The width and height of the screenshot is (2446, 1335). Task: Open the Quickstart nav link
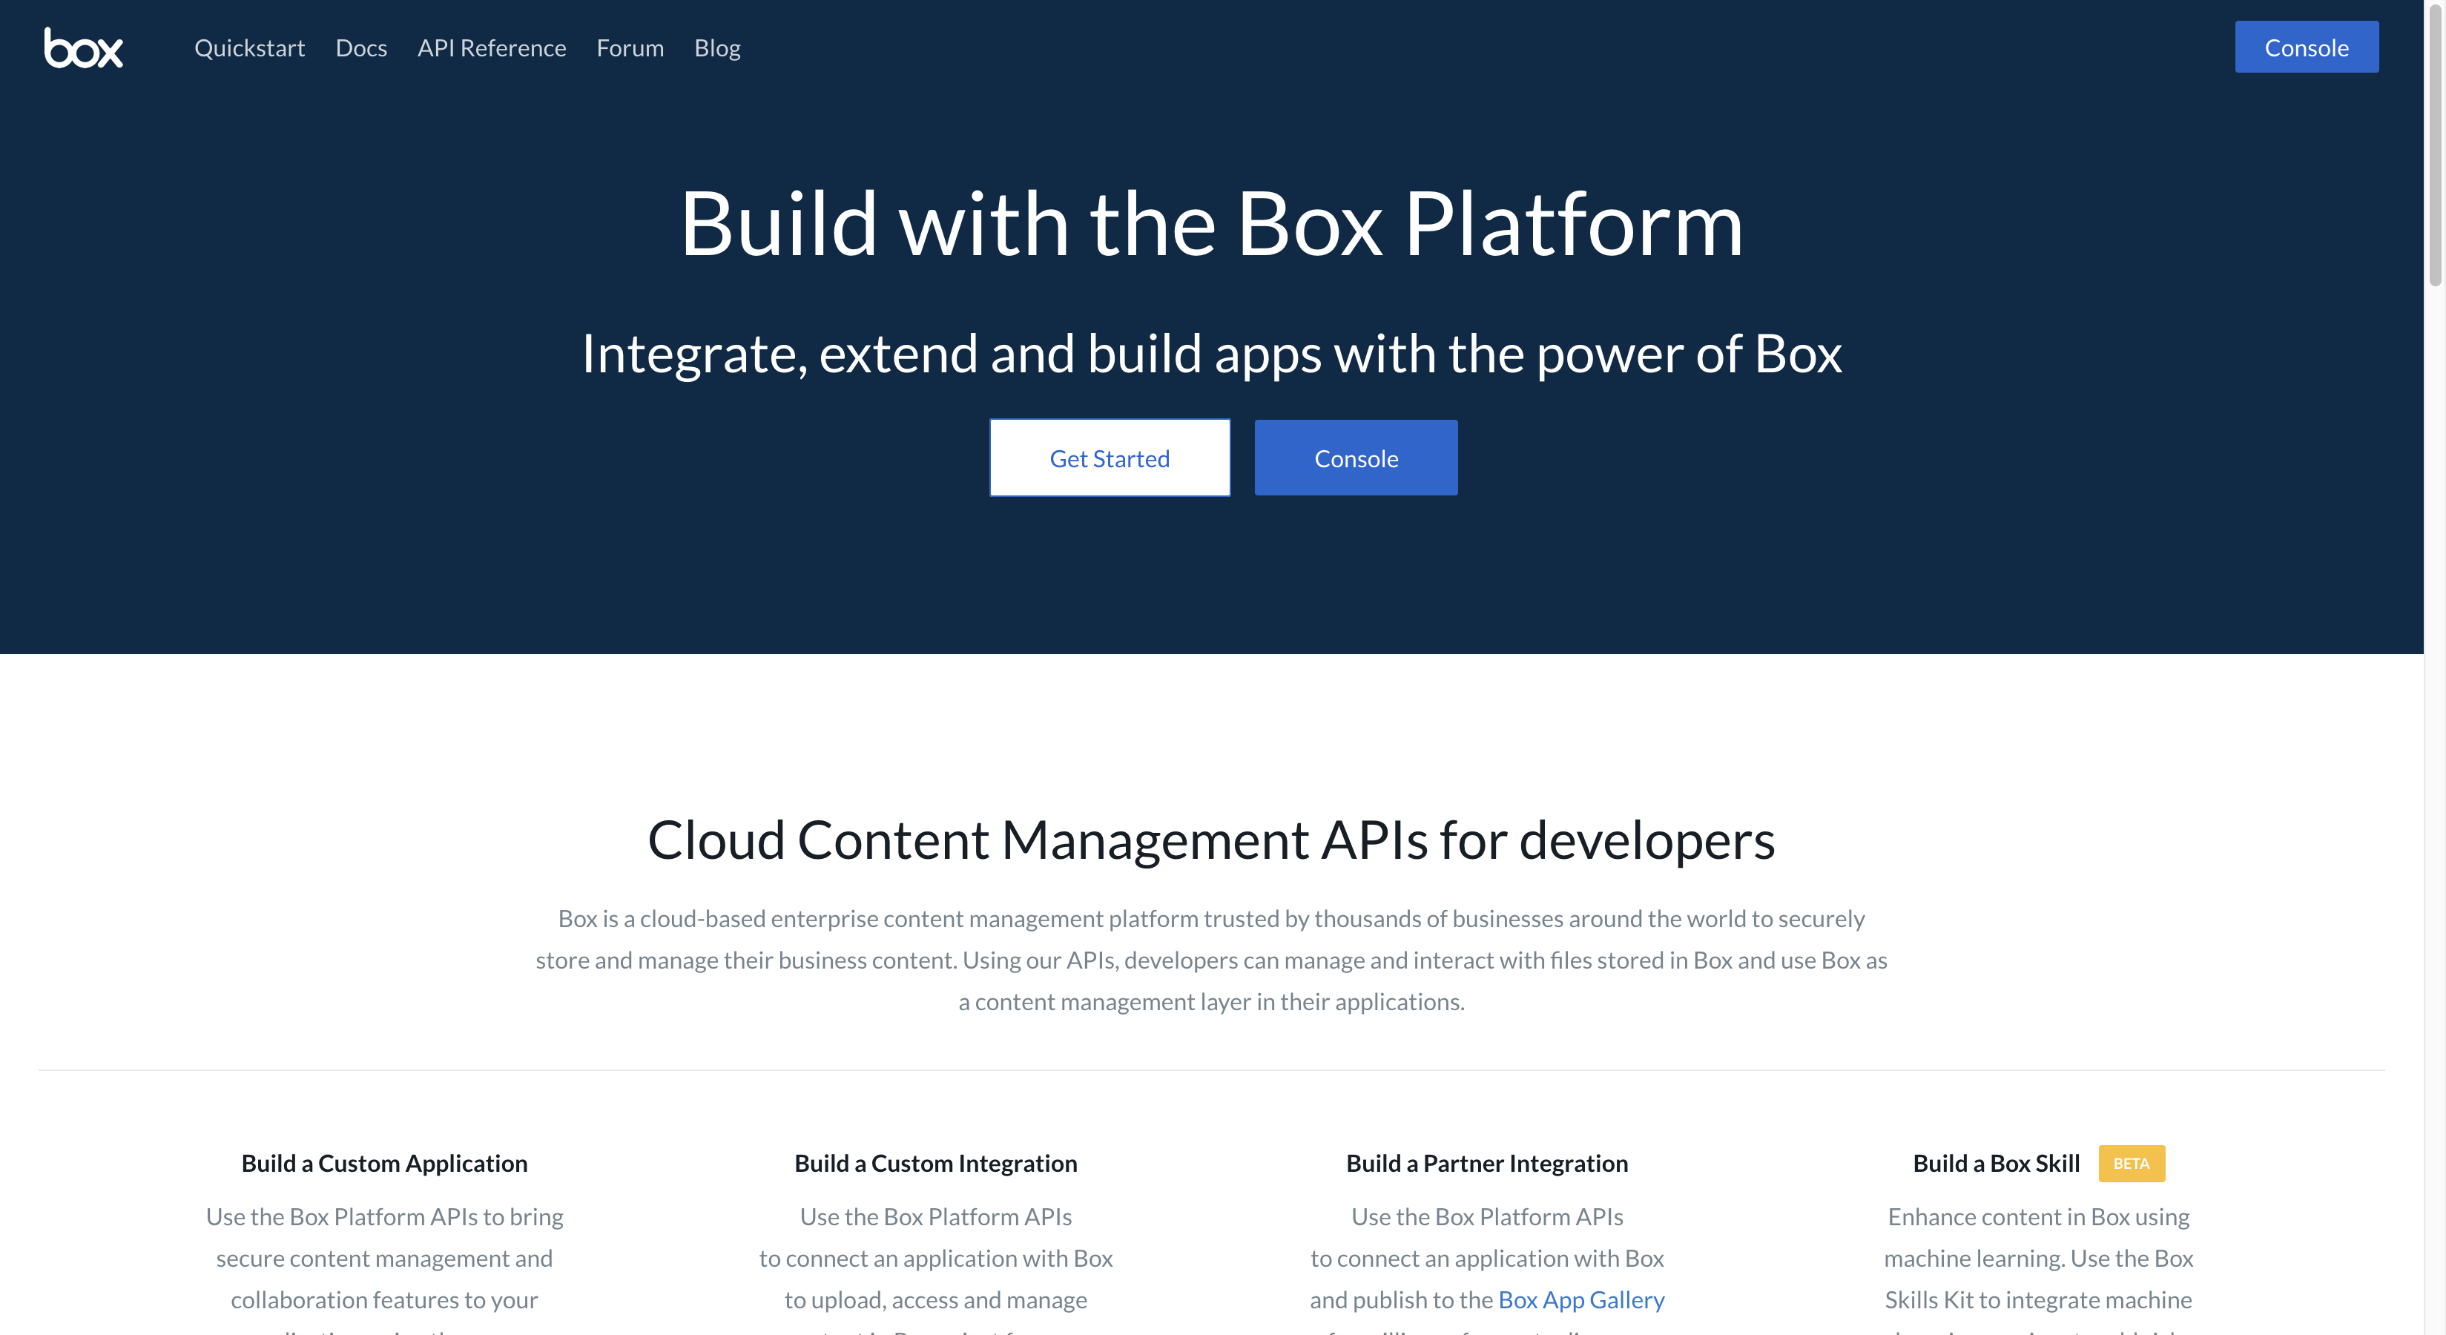click(250, 47)
